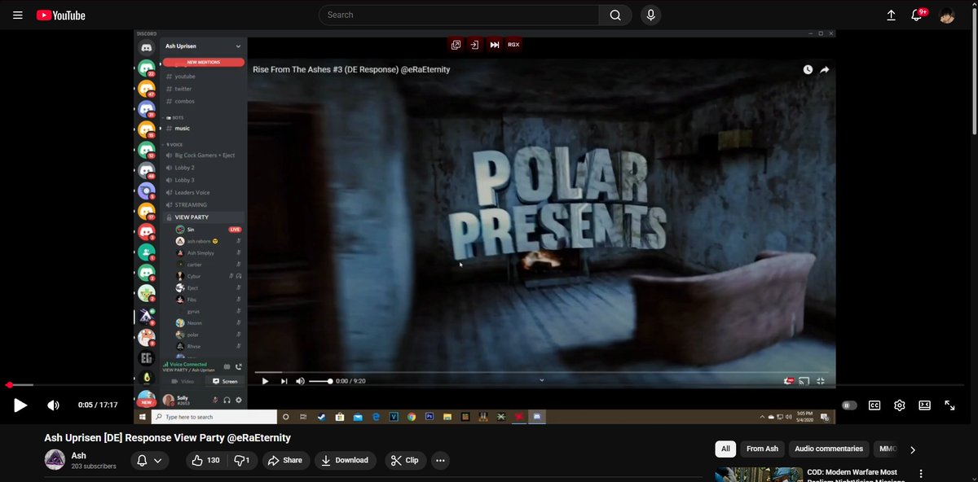
Task: Open the notifications bell with 9+ badge
Action: click(921, 15)
